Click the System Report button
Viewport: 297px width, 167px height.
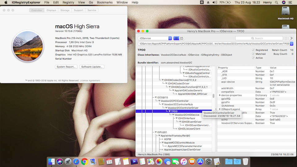[66, 67]
